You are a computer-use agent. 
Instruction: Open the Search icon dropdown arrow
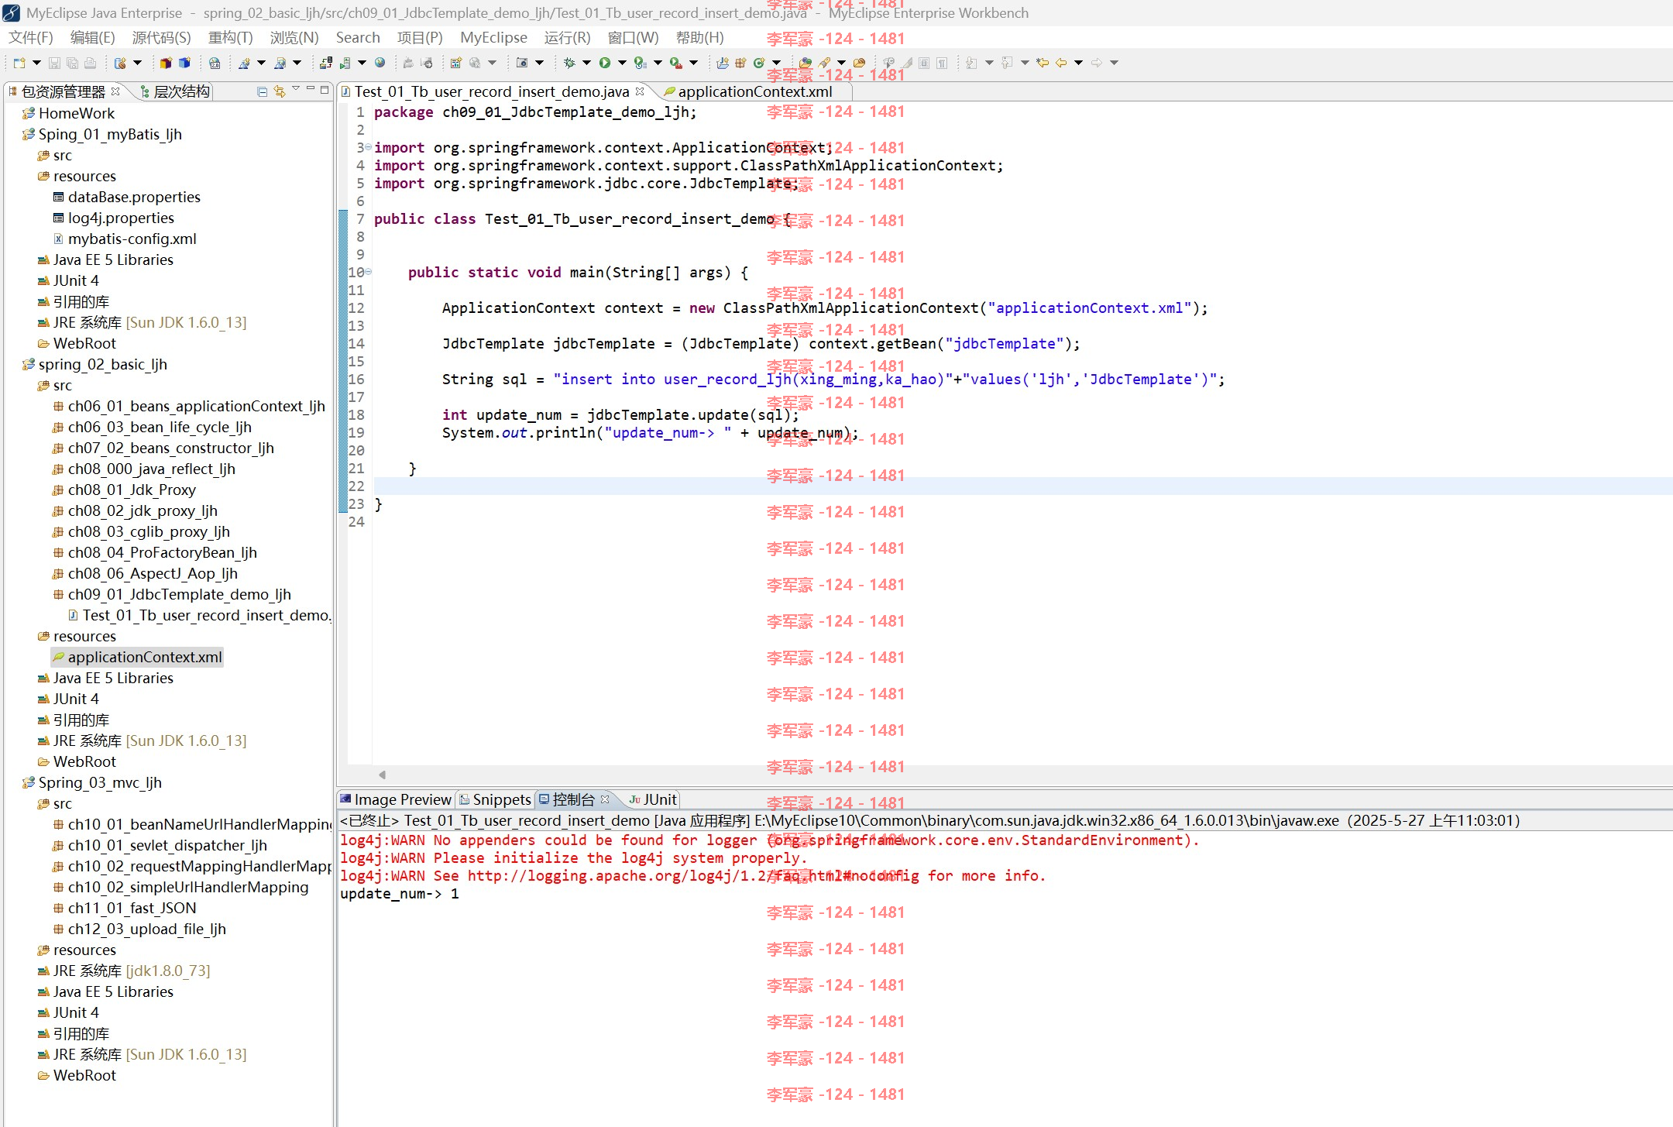pyautogui.click(x=842, y=63)
